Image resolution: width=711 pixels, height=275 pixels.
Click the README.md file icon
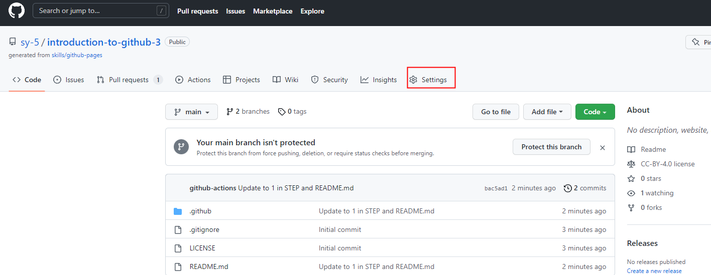(178, 266)
